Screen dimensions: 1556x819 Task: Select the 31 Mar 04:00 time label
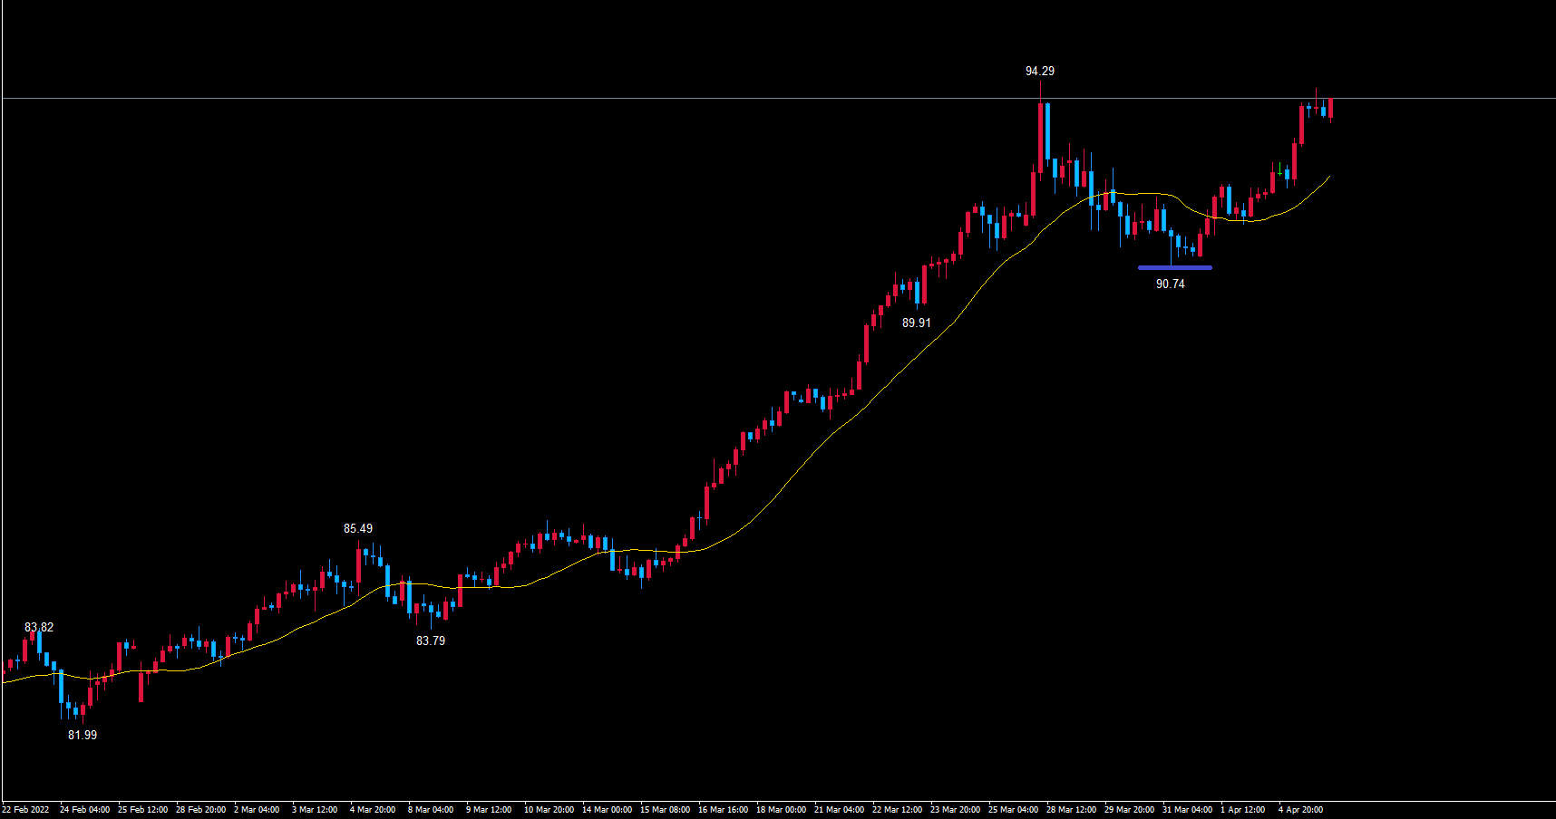click(x=1187, y=810)
